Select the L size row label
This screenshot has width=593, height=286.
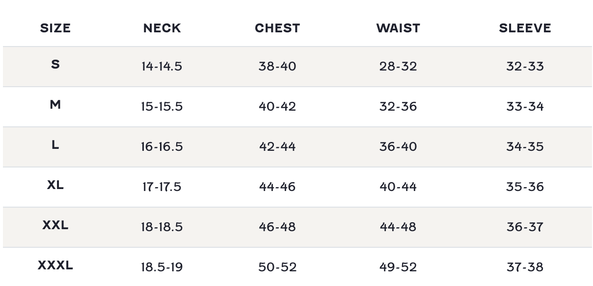(55, 144)
